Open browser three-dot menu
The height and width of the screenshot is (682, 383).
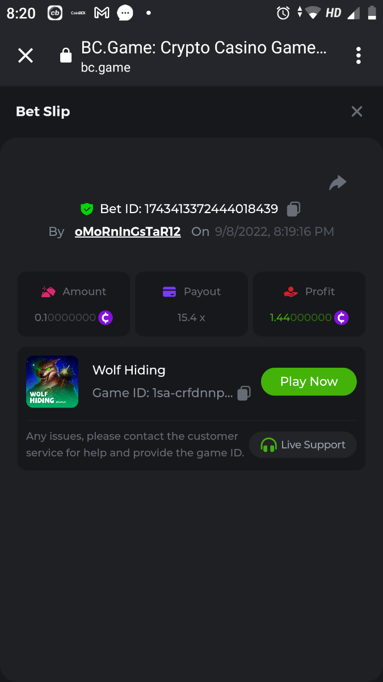click(x=359, y=56)
